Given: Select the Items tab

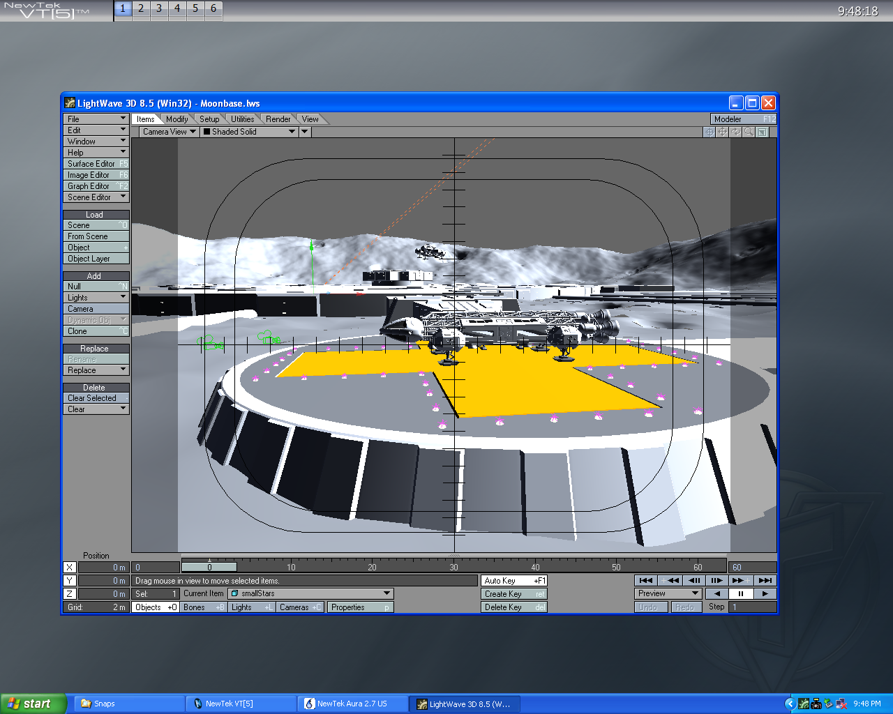Looking at the screenshot, I should point(146,119).
